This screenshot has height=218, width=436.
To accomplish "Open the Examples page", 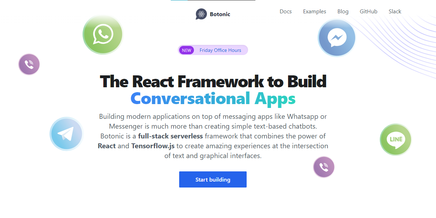I will [314, 12].
